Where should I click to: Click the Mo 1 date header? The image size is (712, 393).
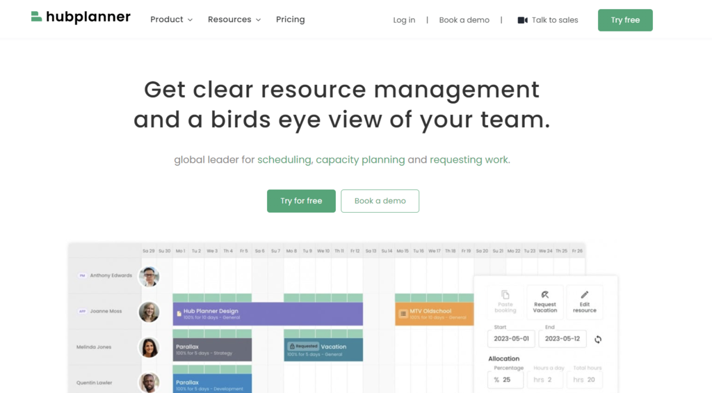[x=180, y=251]
